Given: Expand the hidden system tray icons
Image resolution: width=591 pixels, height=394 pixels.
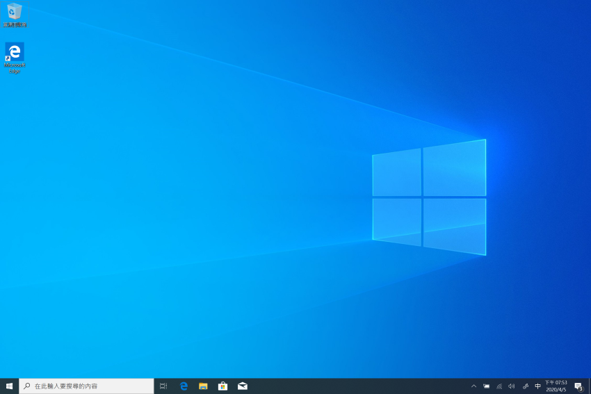Looking at the screenshot, I should (473, 386).
